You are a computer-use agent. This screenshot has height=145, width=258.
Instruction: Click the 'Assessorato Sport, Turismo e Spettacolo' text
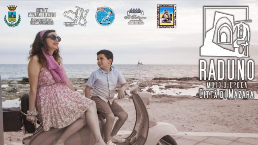tap(42, 21)
